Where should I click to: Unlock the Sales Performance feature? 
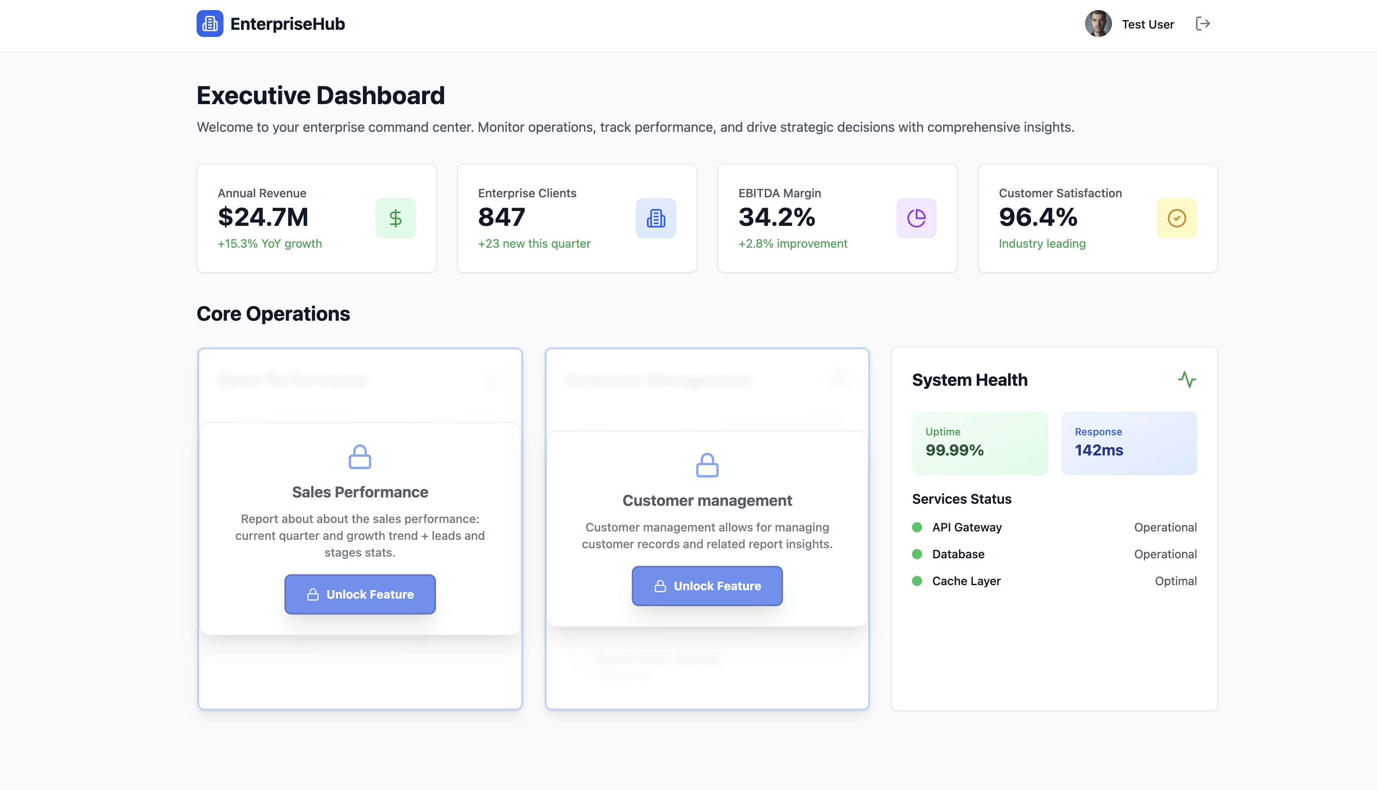[x=360, y=594]
